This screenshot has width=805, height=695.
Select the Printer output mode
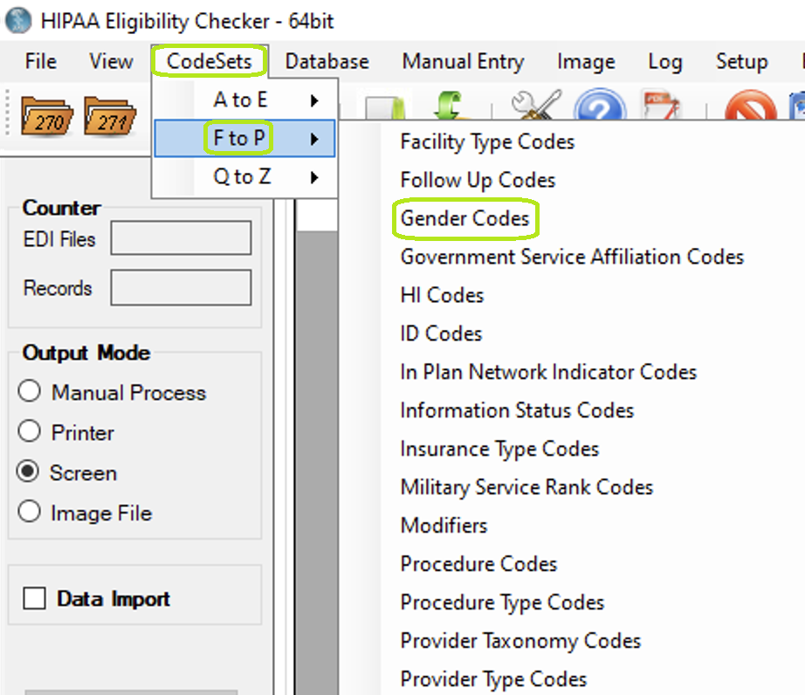pyautogui.click(x=30, y=431)
